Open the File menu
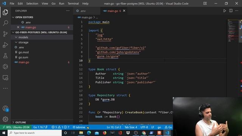The image size is (242, 136). point(12,3)
